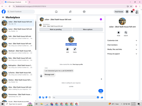Expand Media, files and links section
The image size is (142, 106).
coord(122,49)
